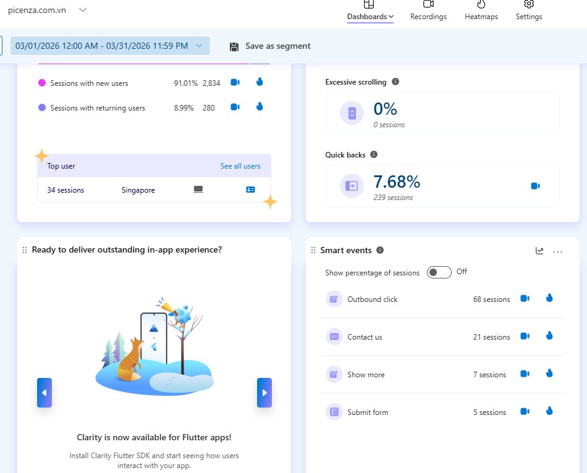
Task: Open heatmap for Contact us event
Action: (549, 337)
